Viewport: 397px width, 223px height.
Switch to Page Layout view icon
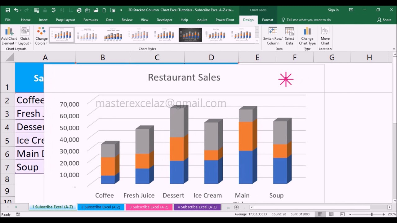click(x=331, y=214)
